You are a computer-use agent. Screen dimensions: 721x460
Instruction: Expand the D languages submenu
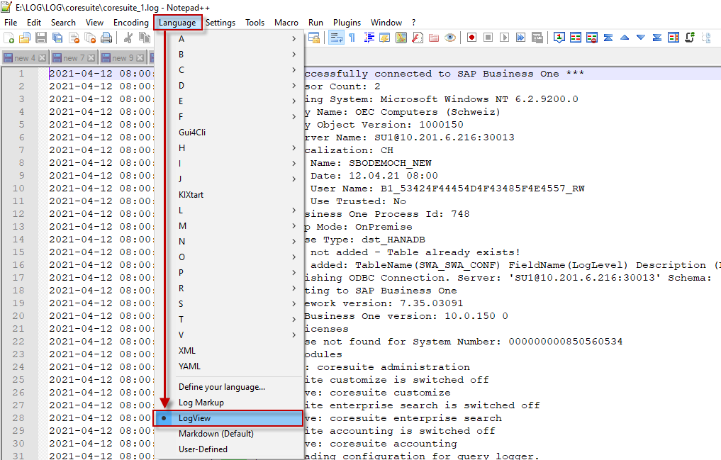pyautogui.click(x=228, y=86)
